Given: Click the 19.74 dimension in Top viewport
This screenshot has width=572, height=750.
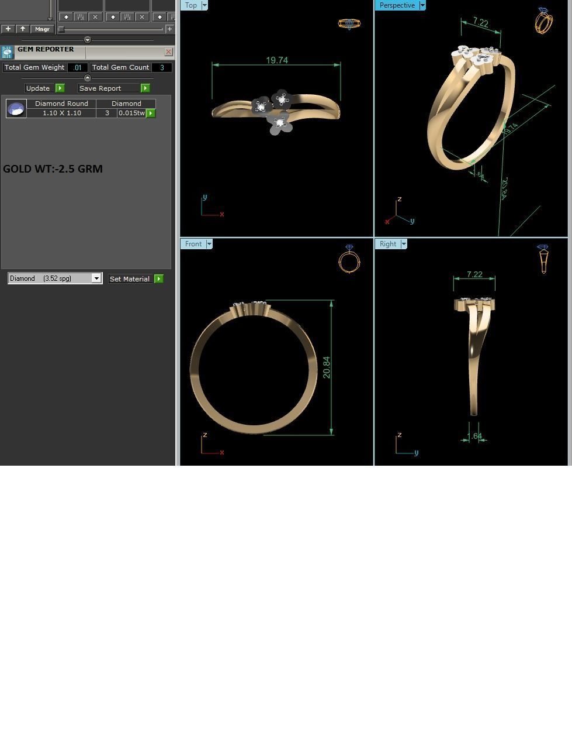Looking at the screenshot, I should 277,60.
